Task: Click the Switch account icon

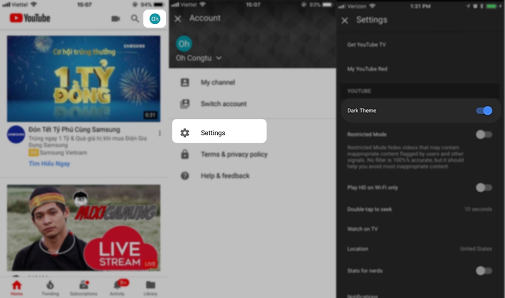Action: click(185, 104)
